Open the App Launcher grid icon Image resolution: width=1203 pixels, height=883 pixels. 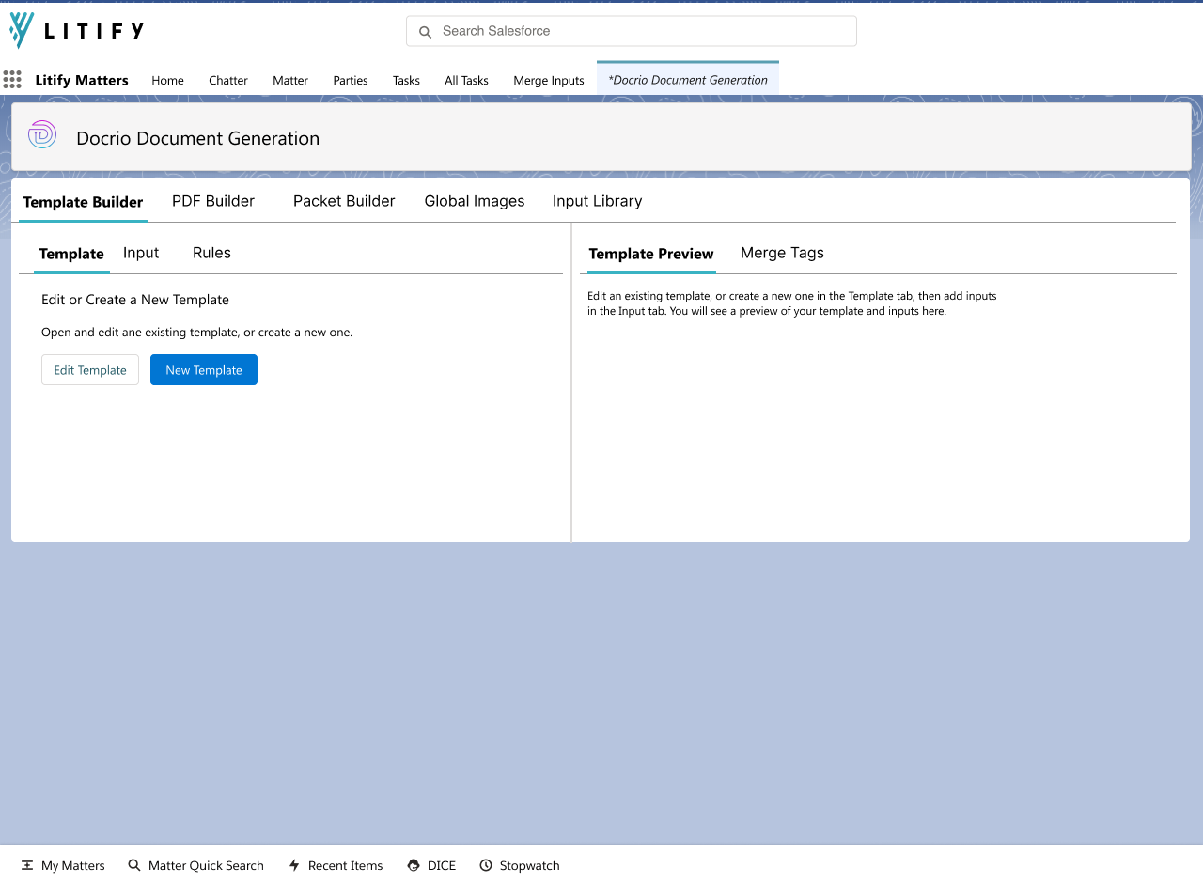tap(12, 80)
